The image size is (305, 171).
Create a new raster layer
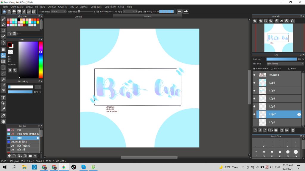255,130
